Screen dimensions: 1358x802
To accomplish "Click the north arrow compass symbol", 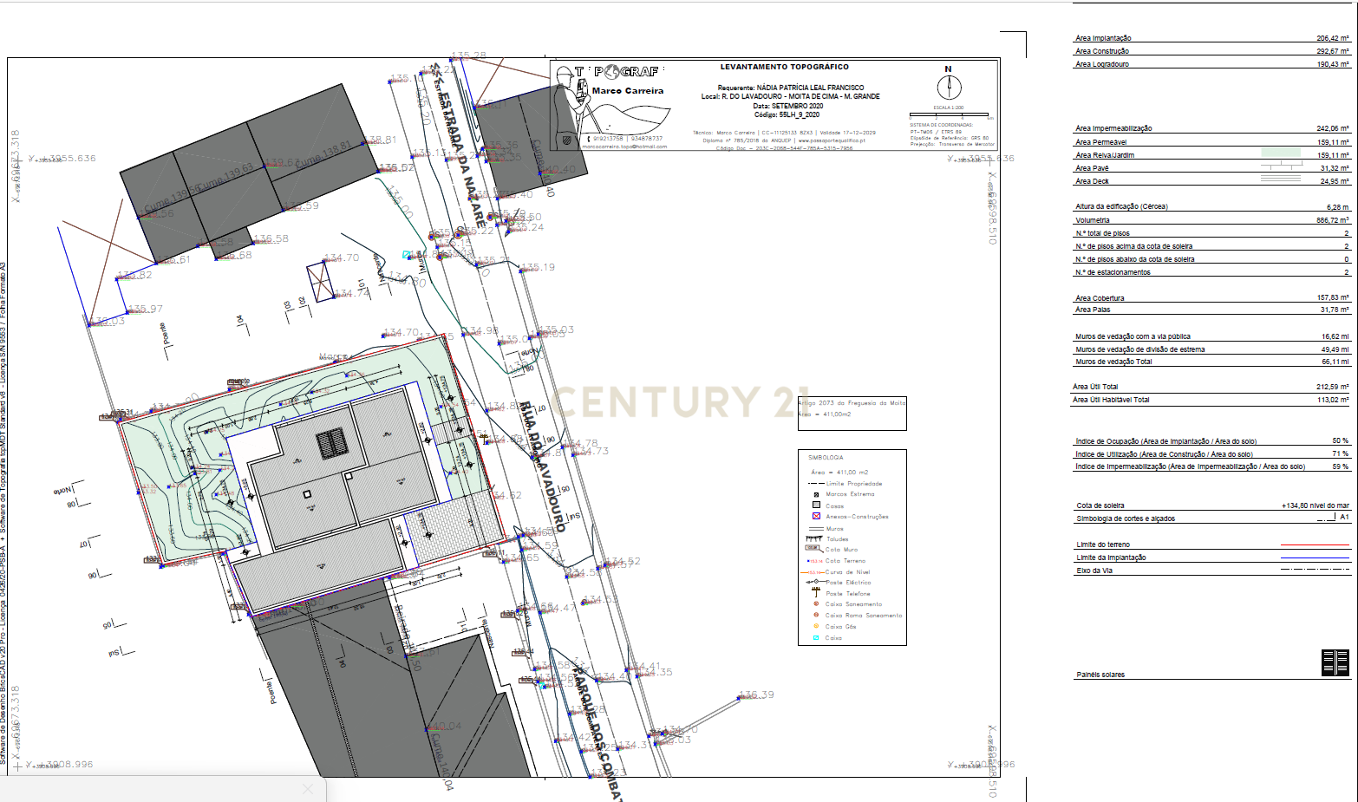I will [x=950, y=88].
